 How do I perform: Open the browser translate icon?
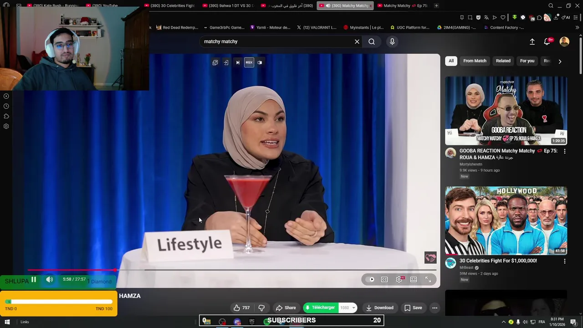(x=486, y=17)
